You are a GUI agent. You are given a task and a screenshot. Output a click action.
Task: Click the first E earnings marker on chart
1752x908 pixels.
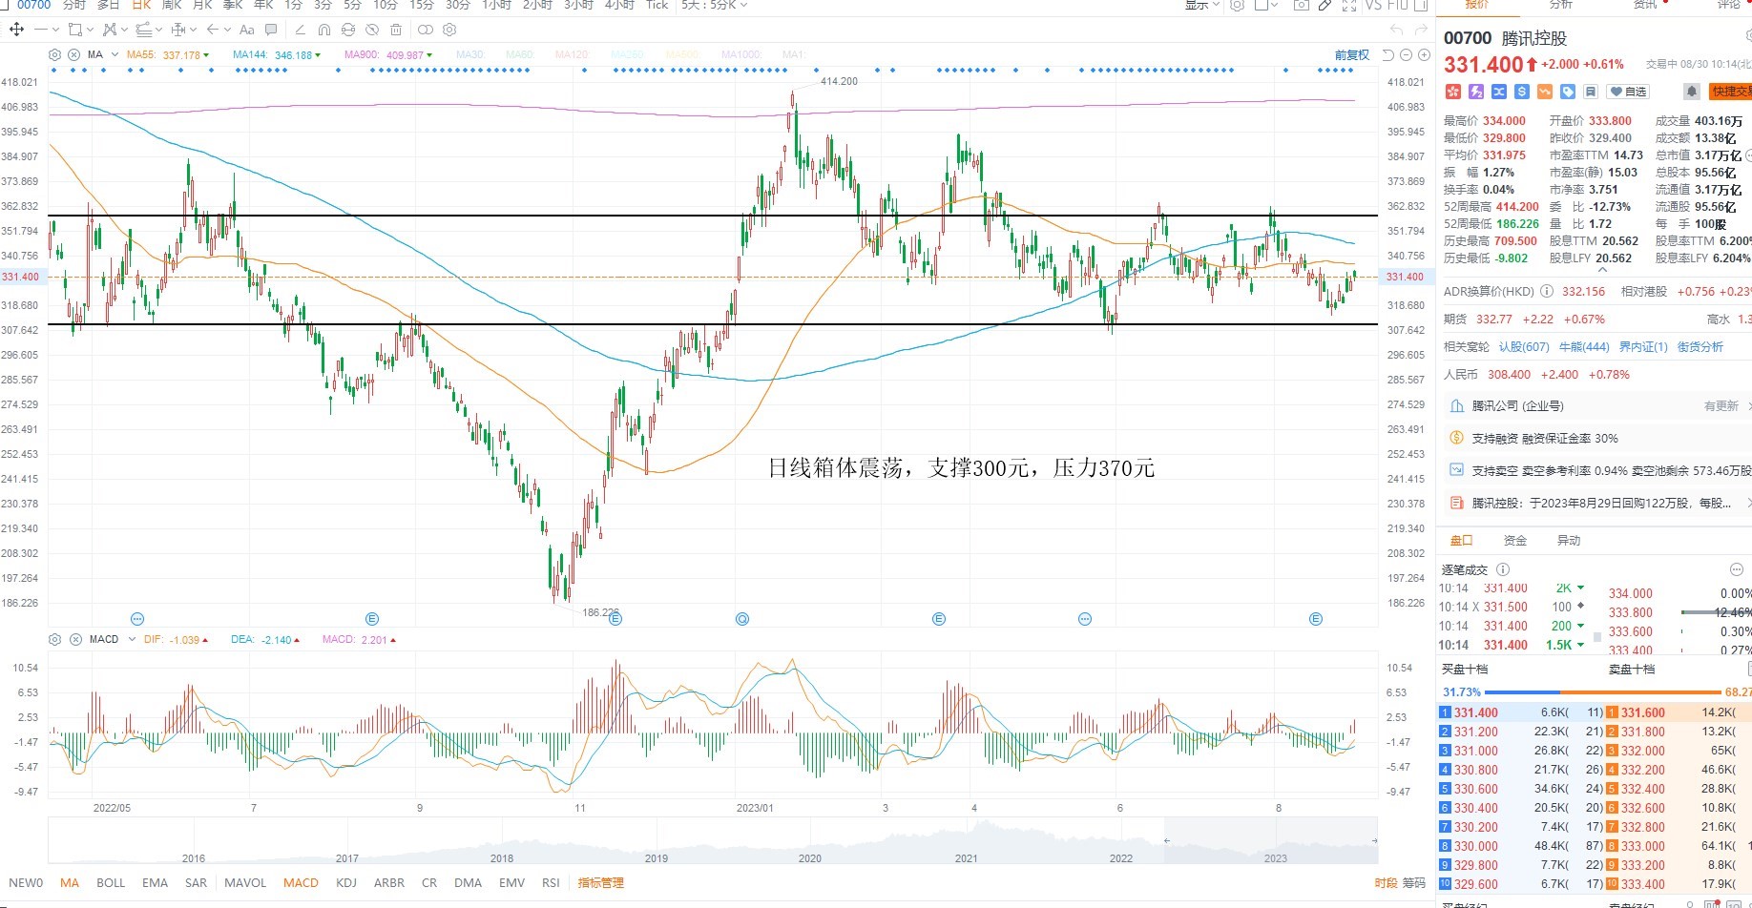[x=372, y=619]
